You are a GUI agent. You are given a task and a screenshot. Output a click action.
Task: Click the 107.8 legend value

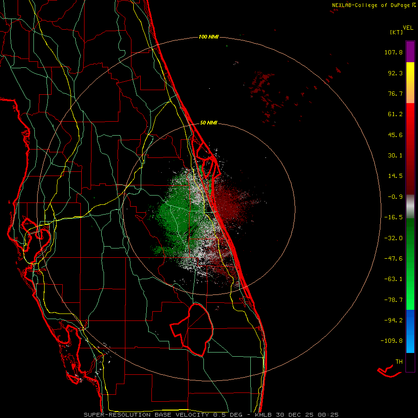click(393, 52)
